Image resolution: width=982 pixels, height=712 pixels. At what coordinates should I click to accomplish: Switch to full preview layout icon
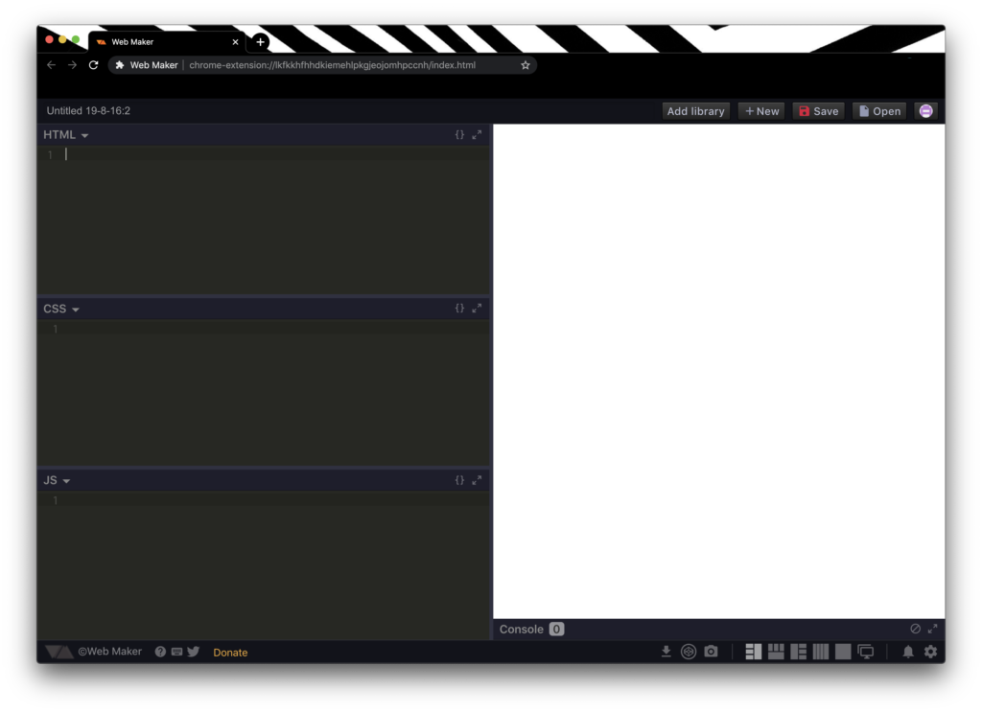pyautogui.click(x=843, y=652)
